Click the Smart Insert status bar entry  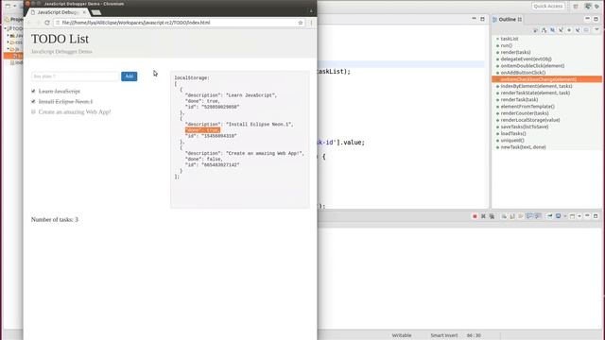[443, 335]
